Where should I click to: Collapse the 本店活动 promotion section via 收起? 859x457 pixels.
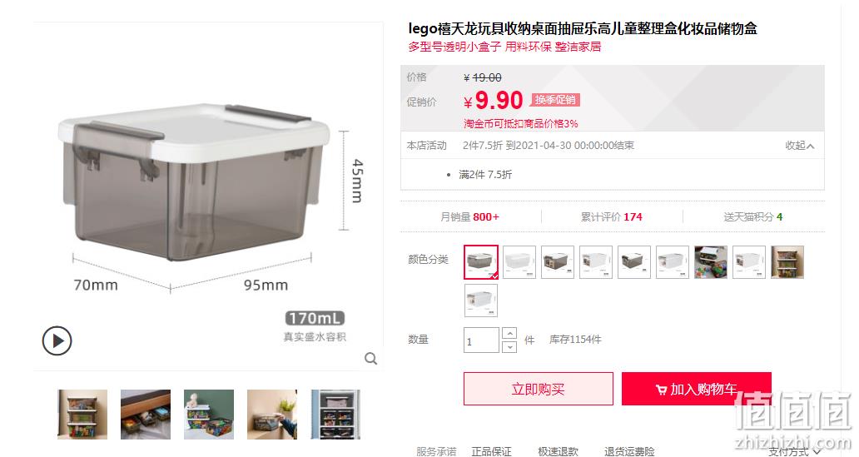point(799,146)
